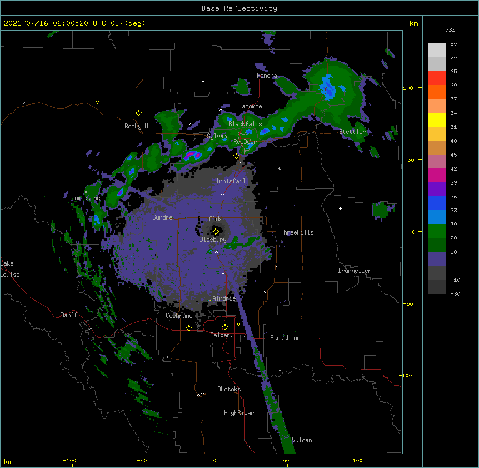Click the HighRiver label

coord(239,413)
